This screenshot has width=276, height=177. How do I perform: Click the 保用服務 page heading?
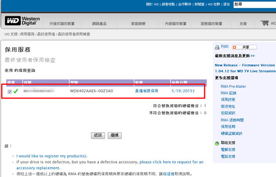[x=17, y=50]
